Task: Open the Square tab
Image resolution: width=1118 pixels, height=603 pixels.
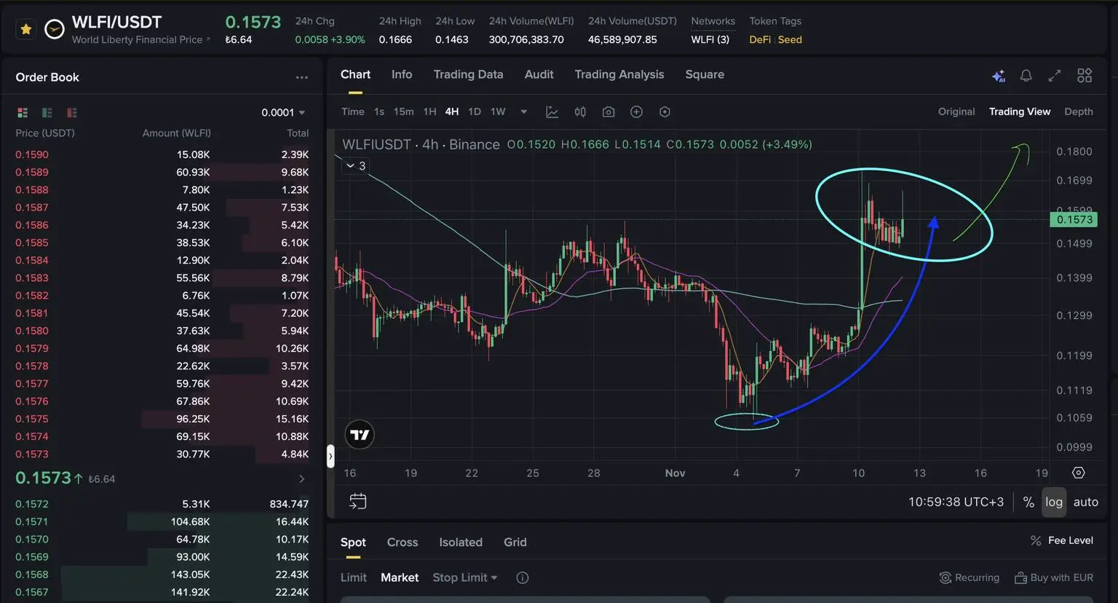Action: coord(705,74)
